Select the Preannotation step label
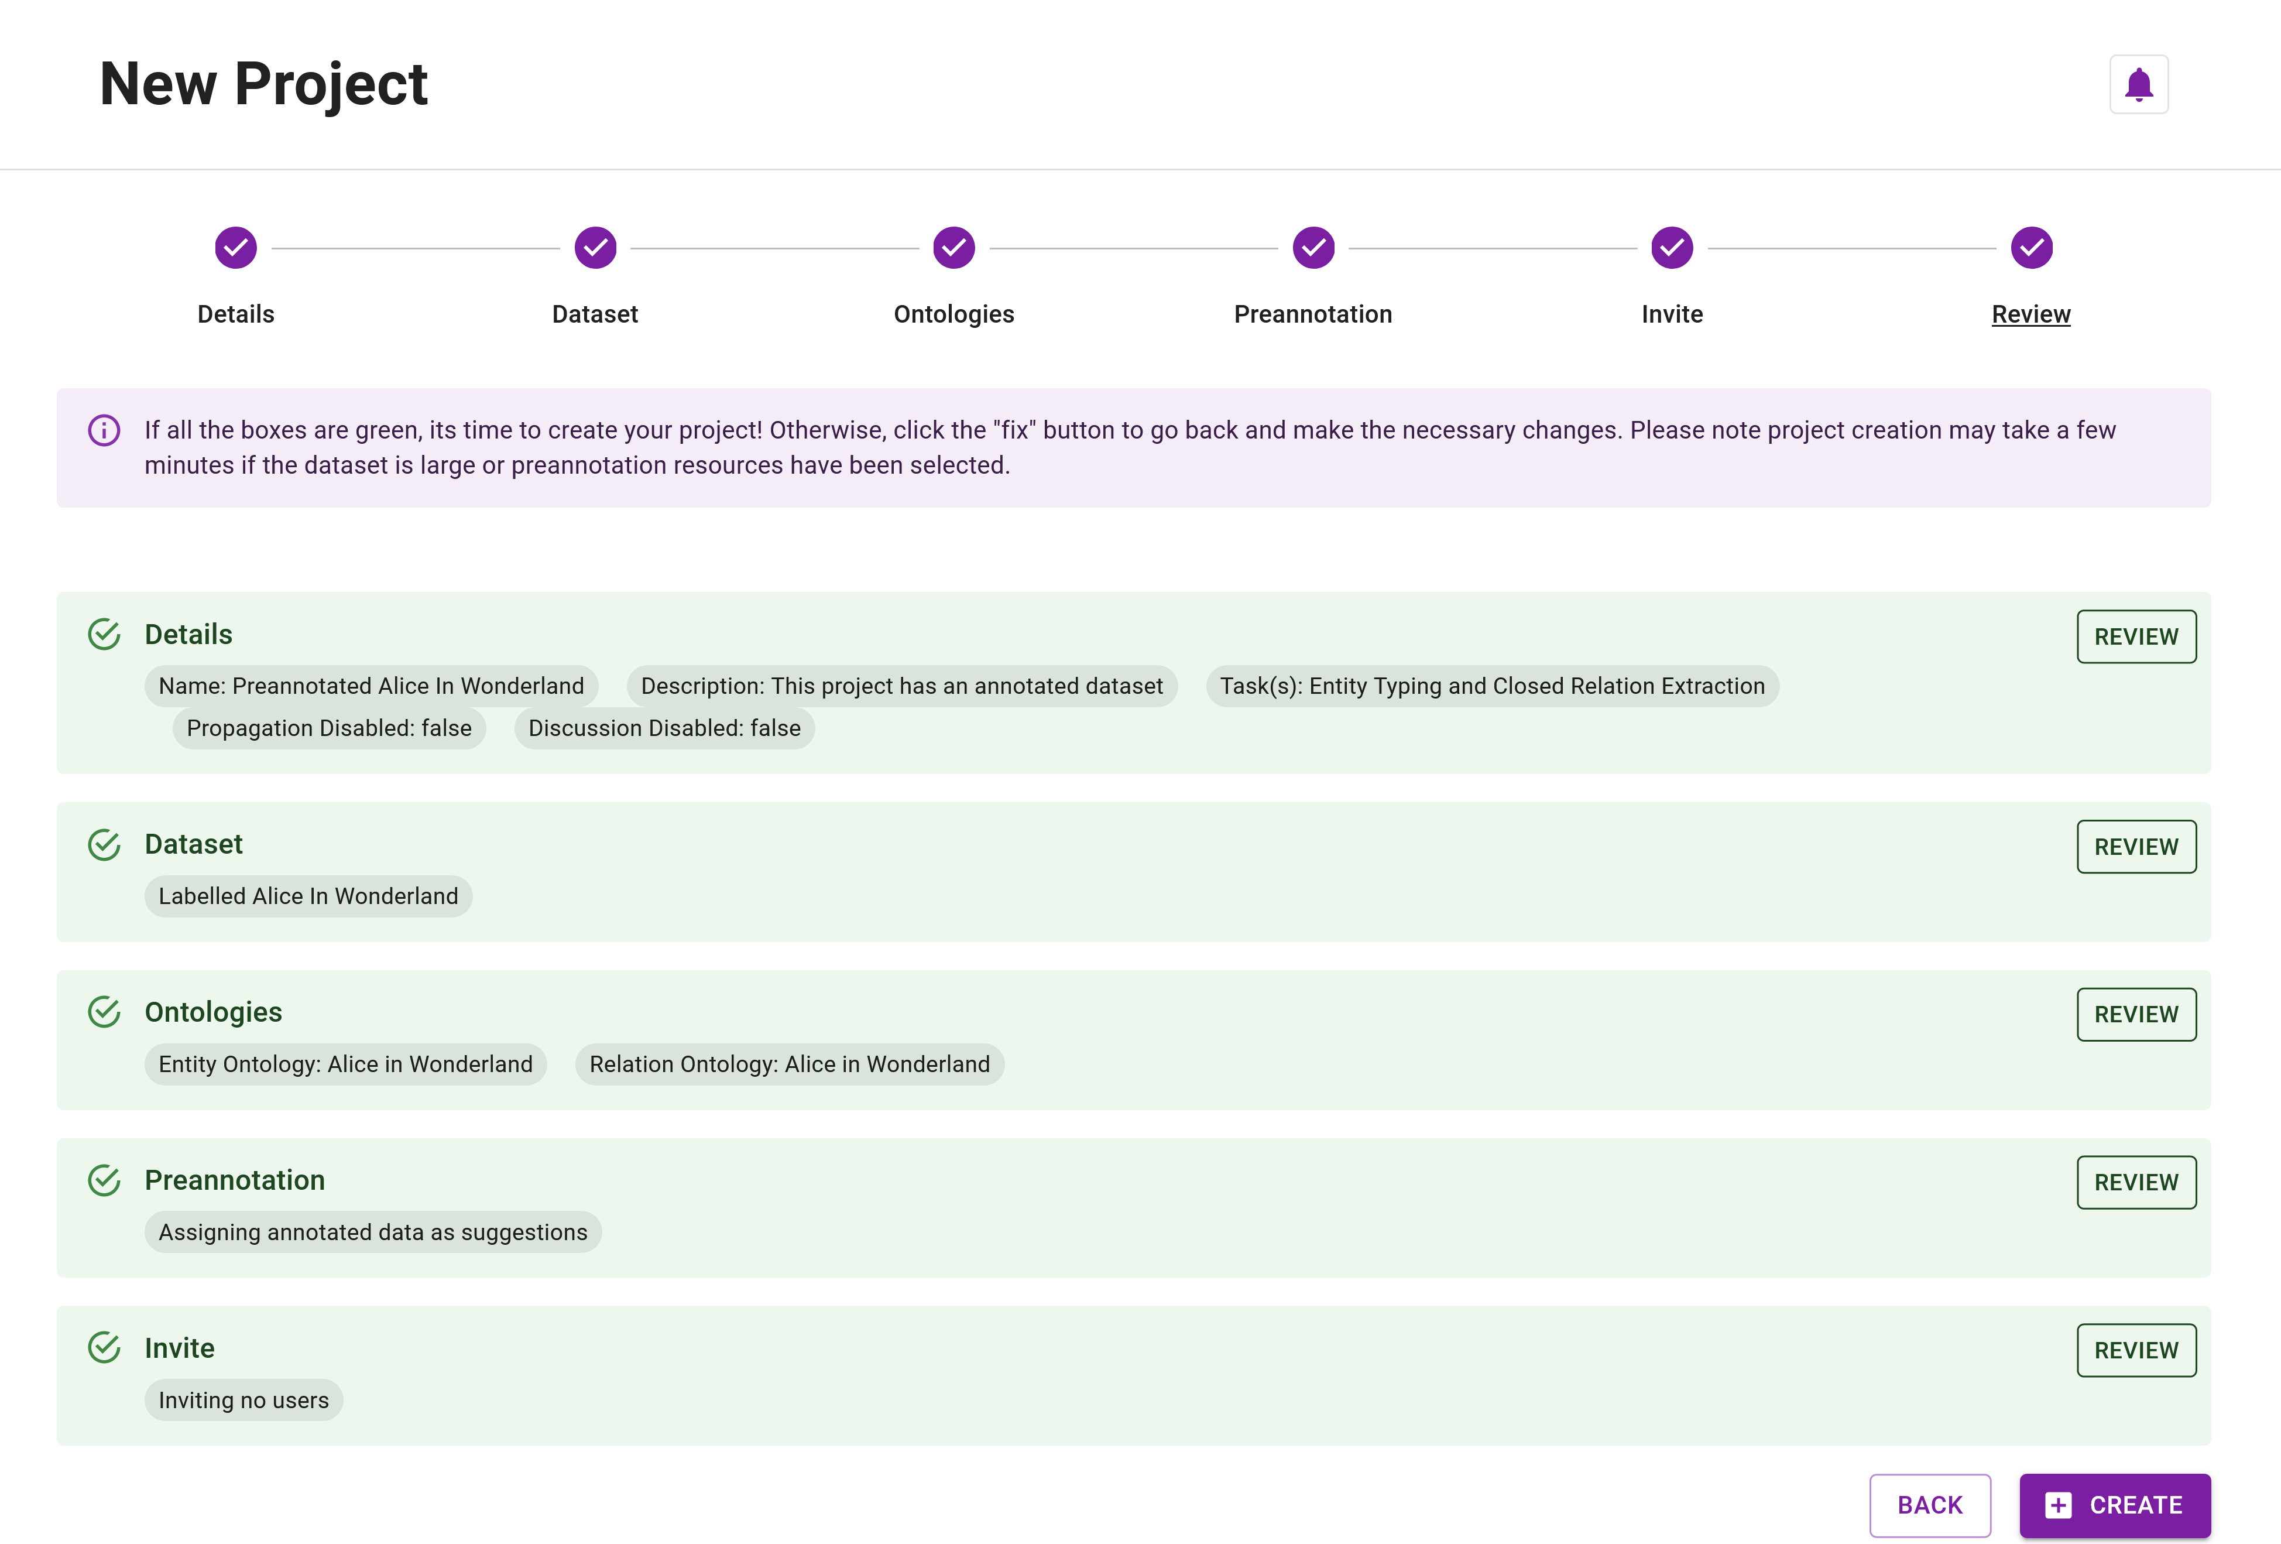Image resolution: width=2281 pixels, height=1544 pixels. coord(1312,314)
